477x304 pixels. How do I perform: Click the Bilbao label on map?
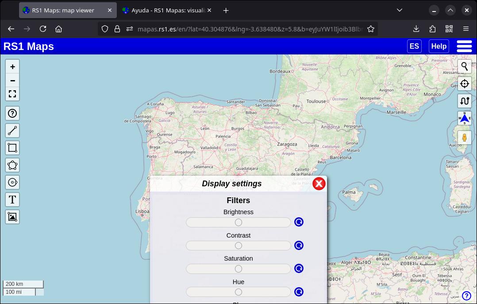coord(251,112)
